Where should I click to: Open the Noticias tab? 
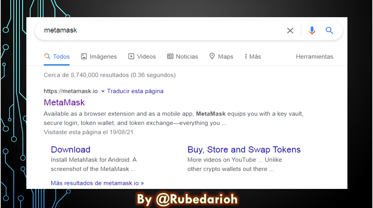coord(182,56)
